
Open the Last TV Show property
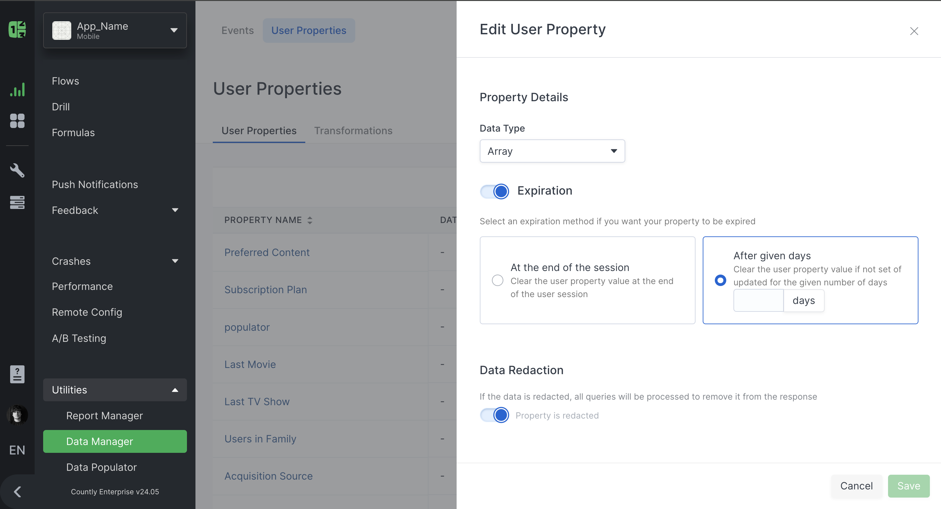[257, 402]
